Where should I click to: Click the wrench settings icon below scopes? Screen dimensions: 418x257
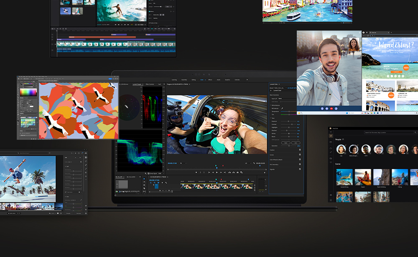tap(146, 173)
